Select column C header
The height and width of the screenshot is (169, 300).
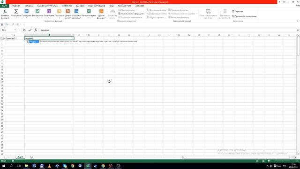[x=79, y=35]
